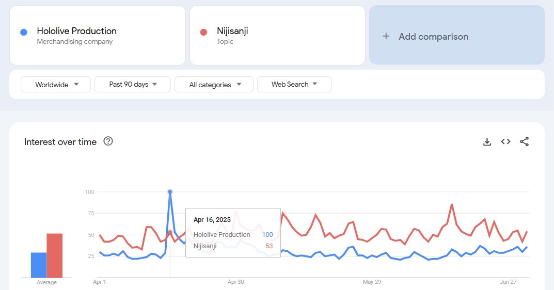Click the 75 y-axis label
The width and height of the screenshot is (554, 290).
pos(91,213)
